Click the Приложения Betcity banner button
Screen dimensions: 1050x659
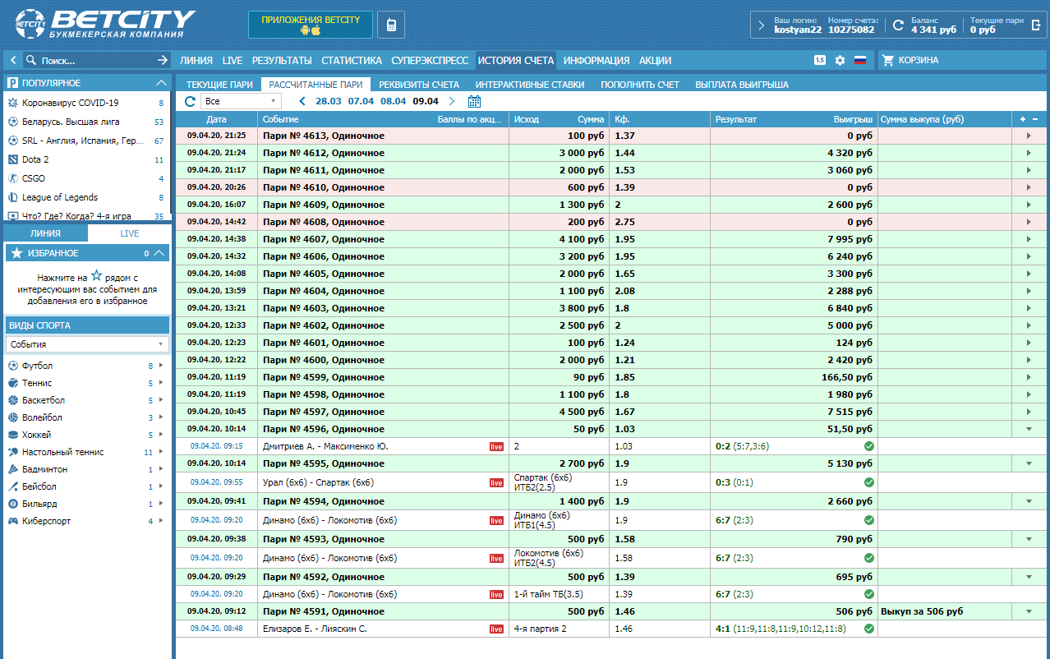click(x=310, y=25)
